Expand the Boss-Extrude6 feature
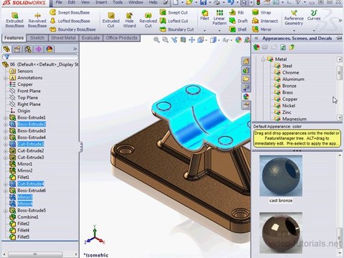Image resolution: width=344 pixels, height=258 pixels. click(x=5, y=191)
